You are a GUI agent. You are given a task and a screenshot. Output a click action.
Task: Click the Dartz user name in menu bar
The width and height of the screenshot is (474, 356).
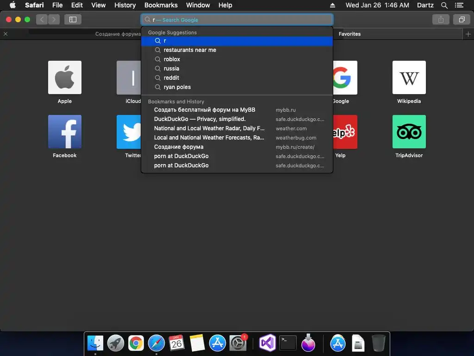pyautogui.click(x=425, y=5)
